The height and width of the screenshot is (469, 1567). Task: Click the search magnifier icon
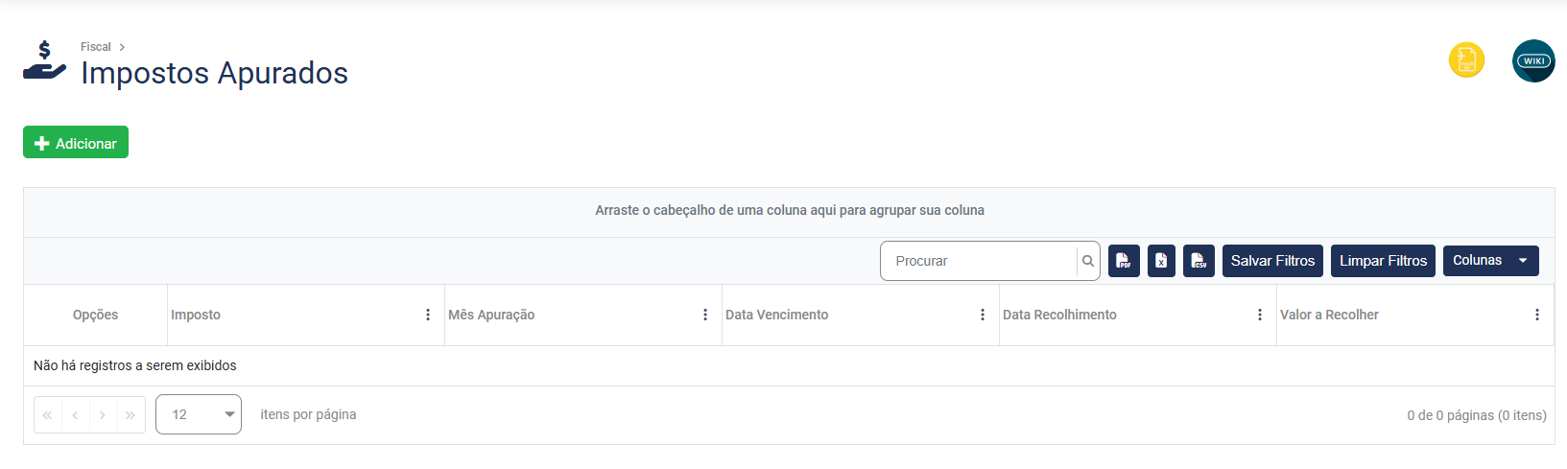(x=1088, y=261)
